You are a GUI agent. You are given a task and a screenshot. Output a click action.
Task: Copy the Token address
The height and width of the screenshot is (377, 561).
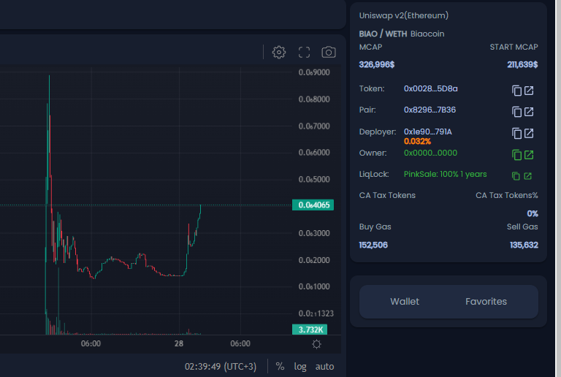[516, 91]
